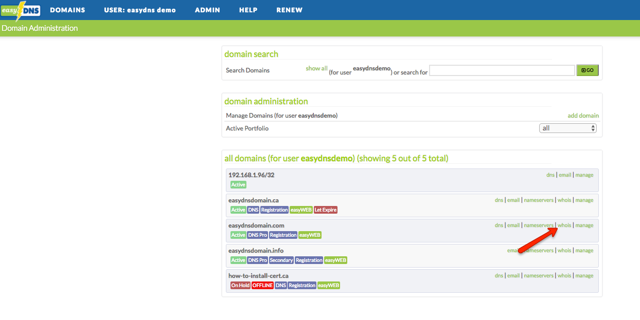
Task: Open email for how-to-install-cert.ca
Action: (x=513, y=276)
